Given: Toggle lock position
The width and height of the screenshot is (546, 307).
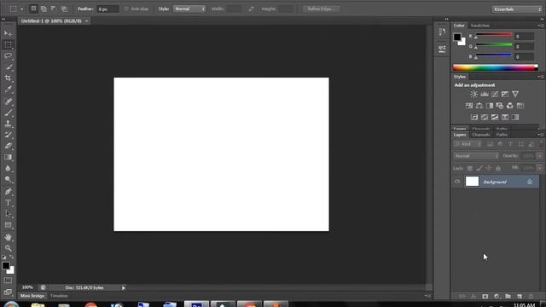Looking at the screenshot, I should click(489, 168).
